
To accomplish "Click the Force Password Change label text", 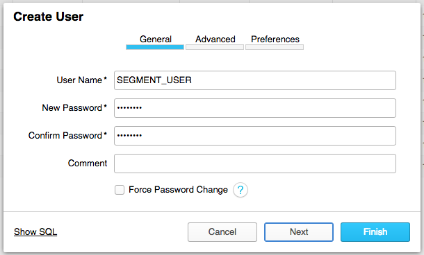I will point(178,189).
